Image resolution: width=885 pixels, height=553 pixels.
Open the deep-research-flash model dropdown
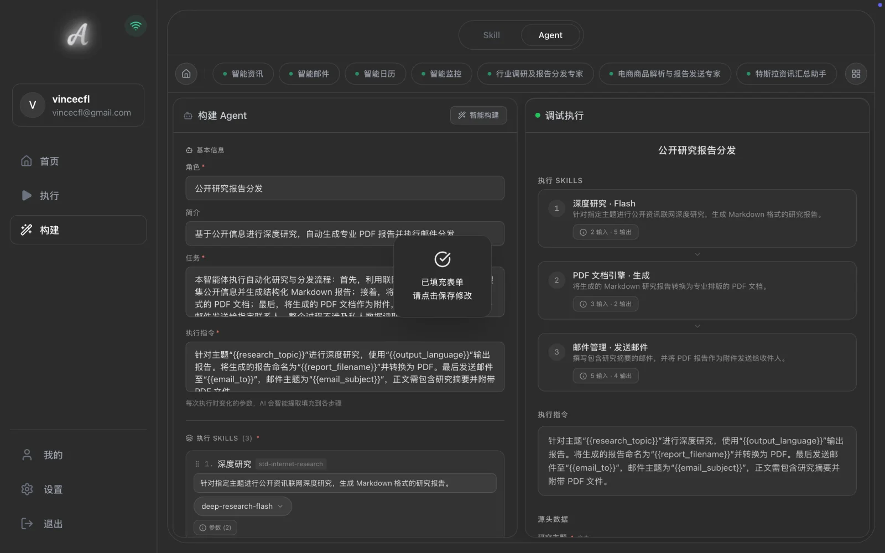click(x=243, y=506)
